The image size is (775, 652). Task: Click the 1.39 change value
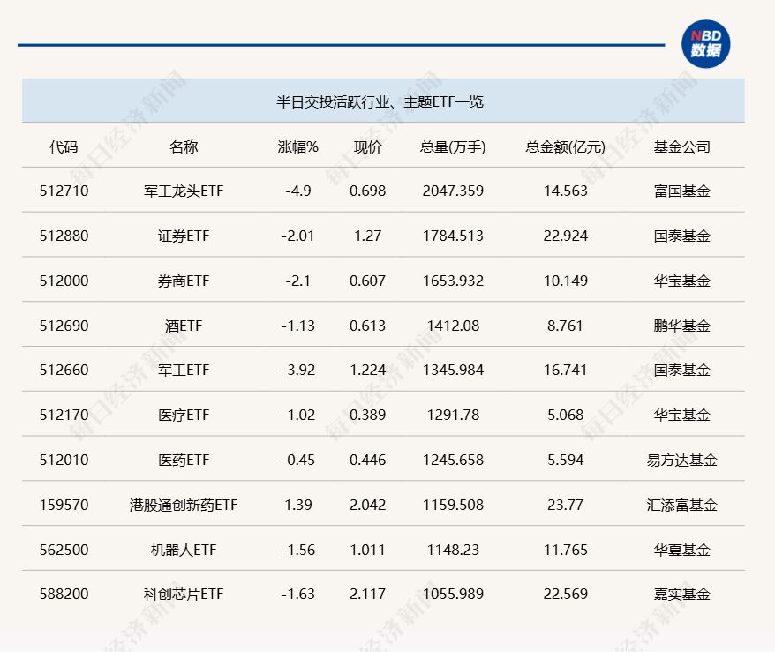pos(298,505)
